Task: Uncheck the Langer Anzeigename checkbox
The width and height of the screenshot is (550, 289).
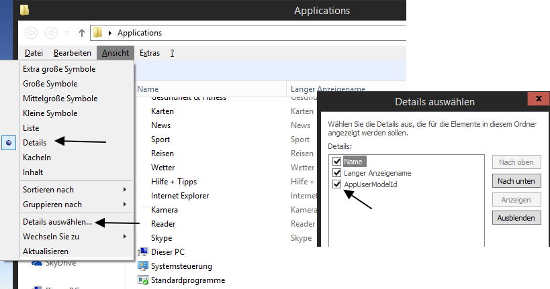Action: point(336,173)
